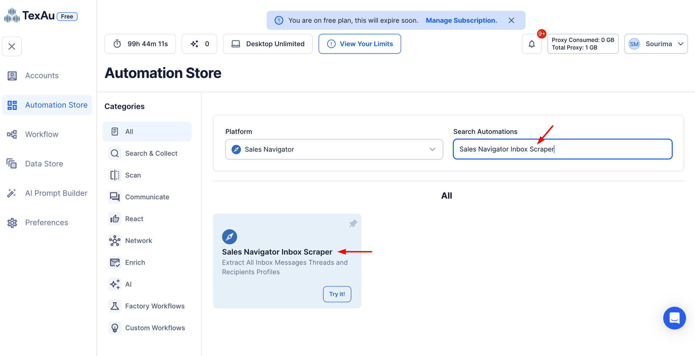Click the Communicate chat icon
Screen dimensions: 695x356
pos(115,197)
